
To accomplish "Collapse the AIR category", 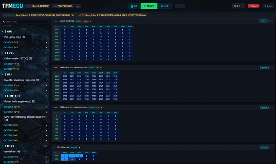I will tap(3, 31).
